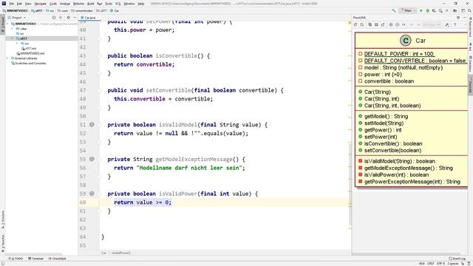Expand External Libraries node

point(7,58)
